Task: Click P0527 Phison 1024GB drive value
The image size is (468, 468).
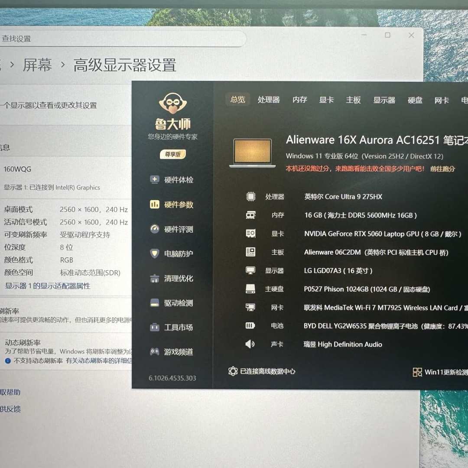Action: pos(367,289)
